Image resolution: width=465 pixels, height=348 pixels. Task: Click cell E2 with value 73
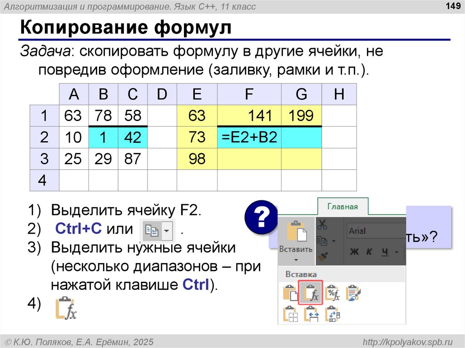(197, 137)
